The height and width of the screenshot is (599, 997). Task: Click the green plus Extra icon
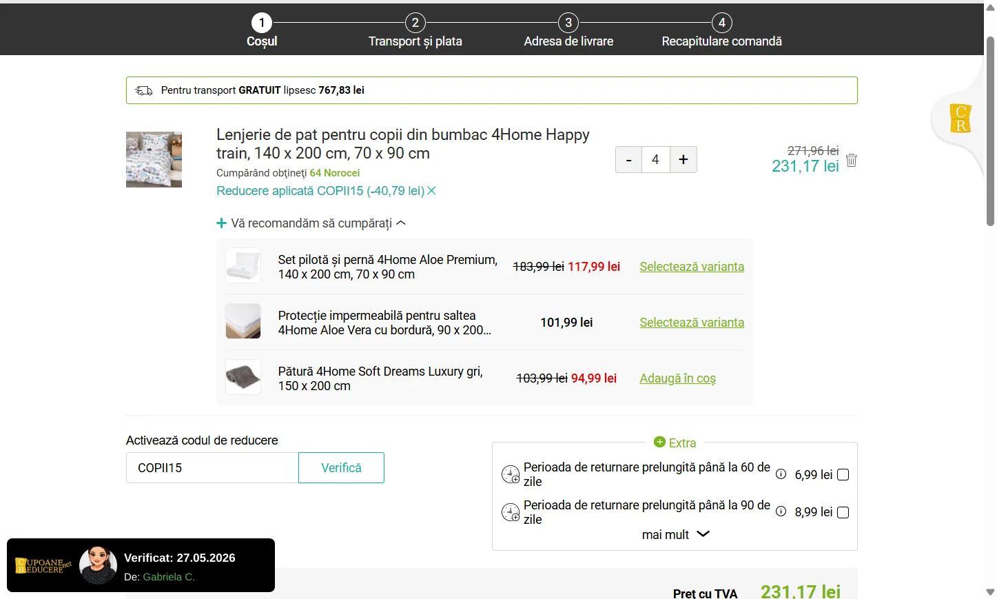click(x=659, y=442)
